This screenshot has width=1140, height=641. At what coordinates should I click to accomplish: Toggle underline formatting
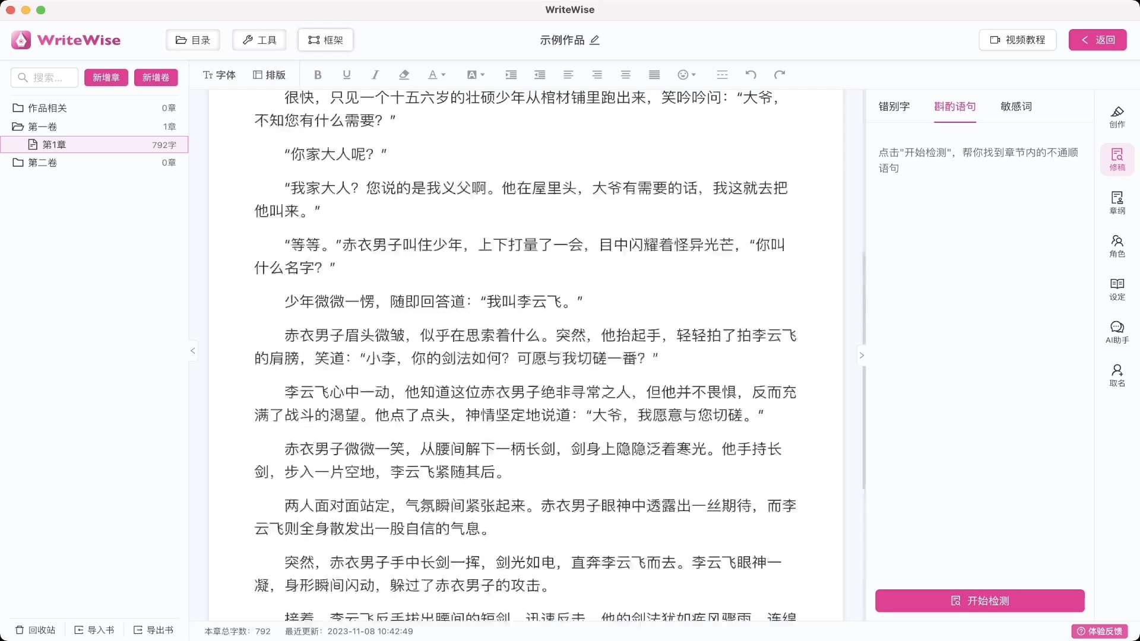(347, 75)
